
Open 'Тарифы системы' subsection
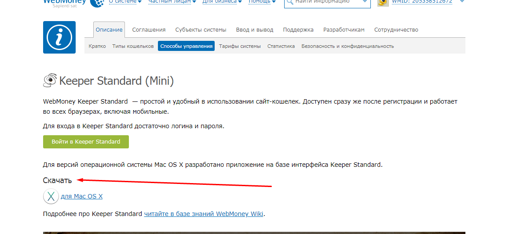coord(240,46)
